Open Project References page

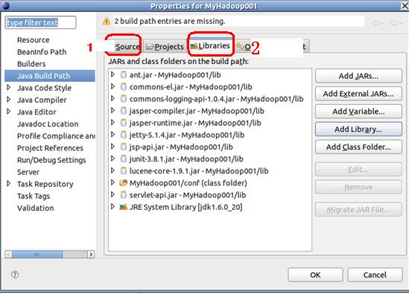50,148
